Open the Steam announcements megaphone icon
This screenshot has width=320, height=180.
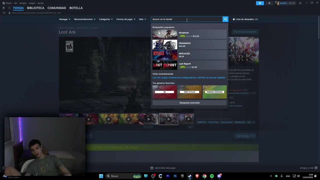(260, 3)
